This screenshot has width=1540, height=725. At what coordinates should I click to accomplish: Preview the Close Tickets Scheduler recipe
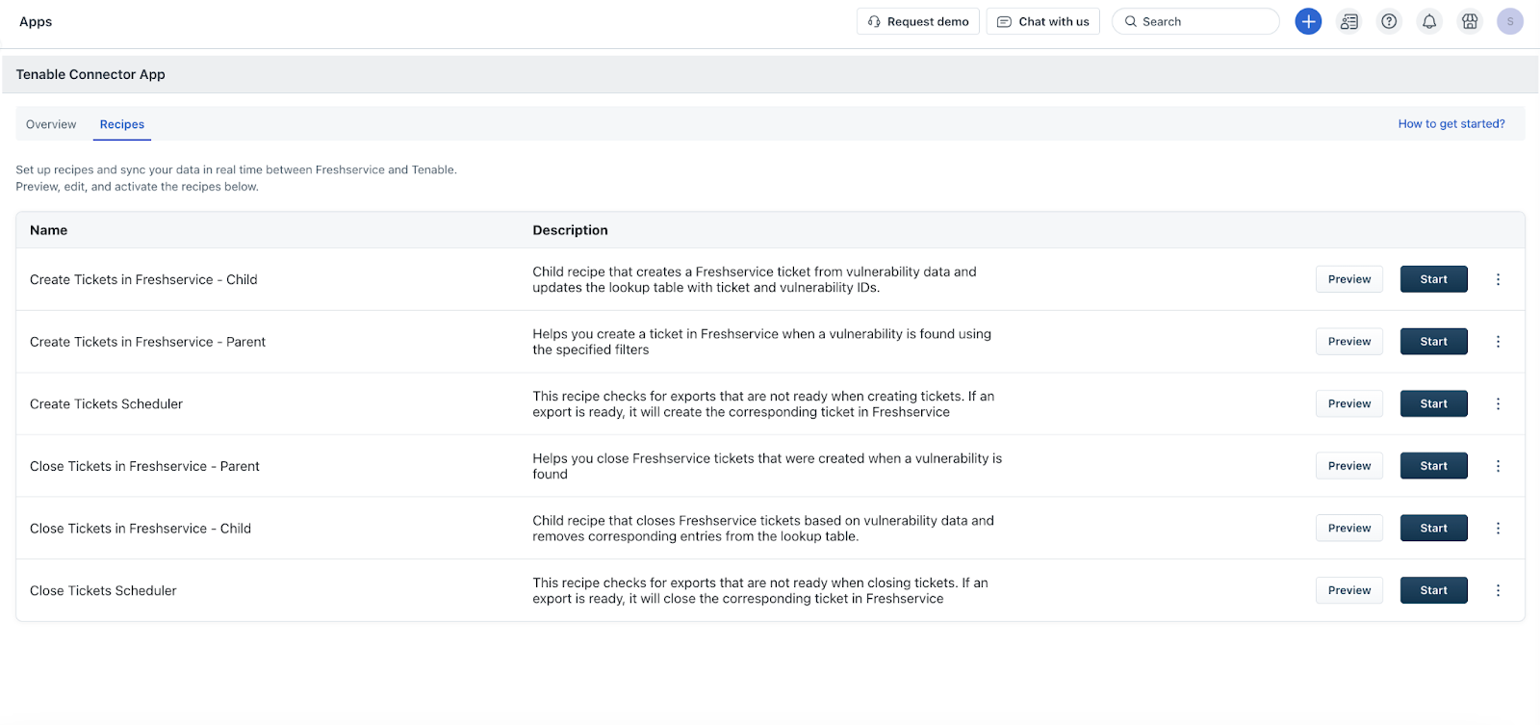[1349, 590]
